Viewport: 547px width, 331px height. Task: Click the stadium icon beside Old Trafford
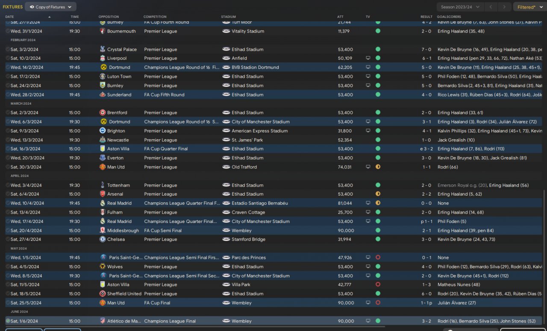(226, 167)
